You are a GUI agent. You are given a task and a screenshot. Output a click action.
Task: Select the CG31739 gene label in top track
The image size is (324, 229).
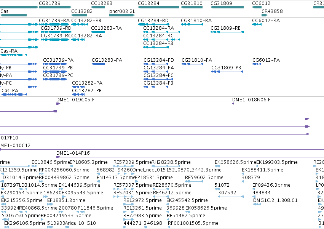49,3
